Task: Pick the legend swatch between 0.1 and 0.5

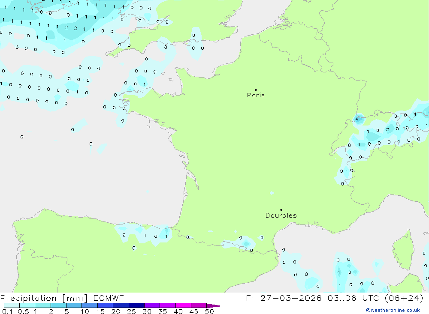Action: (x=12, y=305)
